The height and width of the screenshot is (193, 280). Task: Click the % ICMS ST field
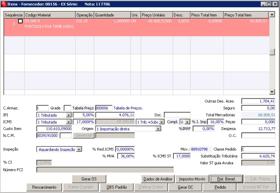coord(182,156)
